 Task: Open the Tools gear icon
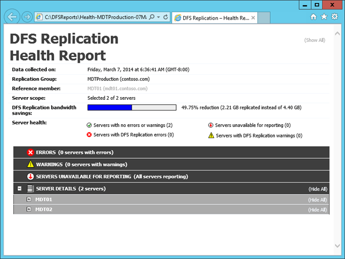[x=334, y=17]
